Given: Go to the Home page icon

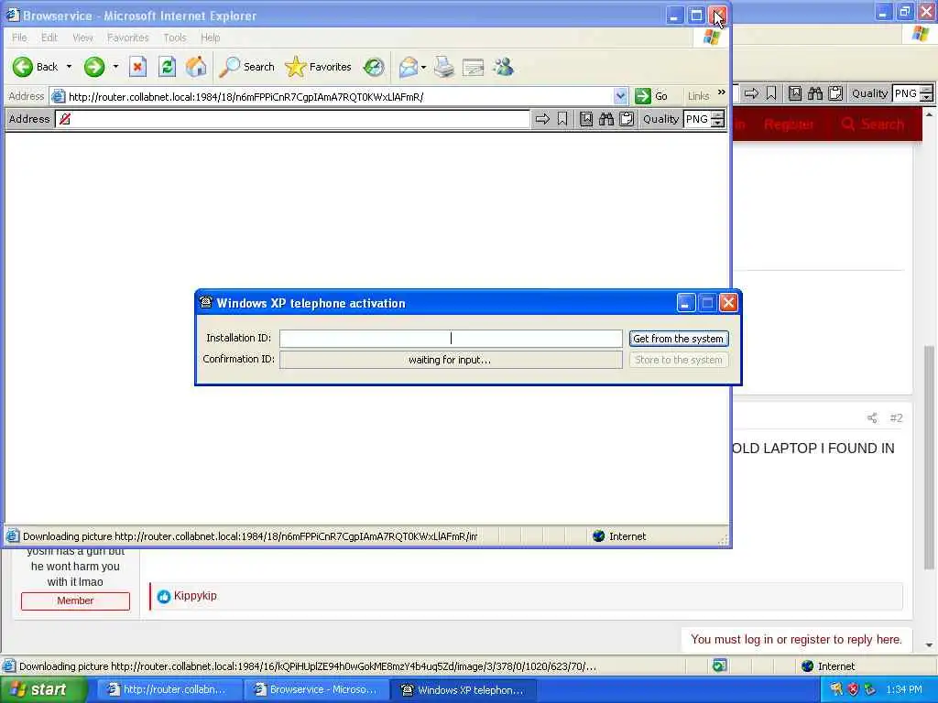Looking at the screenshot, I should [x=196, y=67].
